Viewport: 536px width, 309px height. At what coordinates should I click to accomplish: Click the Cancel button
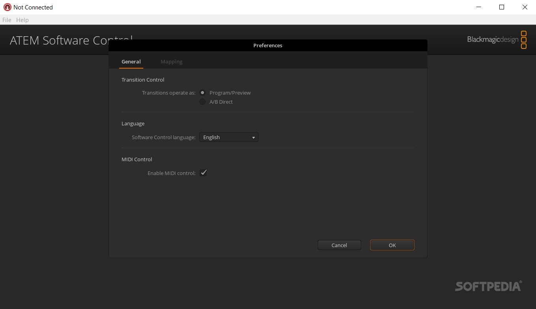tap(339, 245)
